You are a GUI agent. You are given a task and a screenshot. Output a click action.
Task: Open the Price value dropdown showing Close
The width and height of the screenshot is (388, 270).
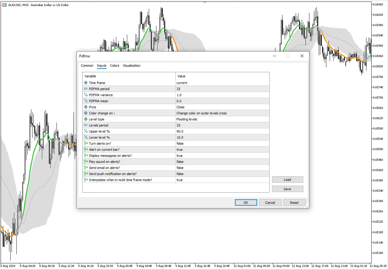point(222,107)
